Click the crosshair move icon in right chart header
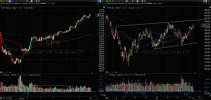 pos(208,1)
